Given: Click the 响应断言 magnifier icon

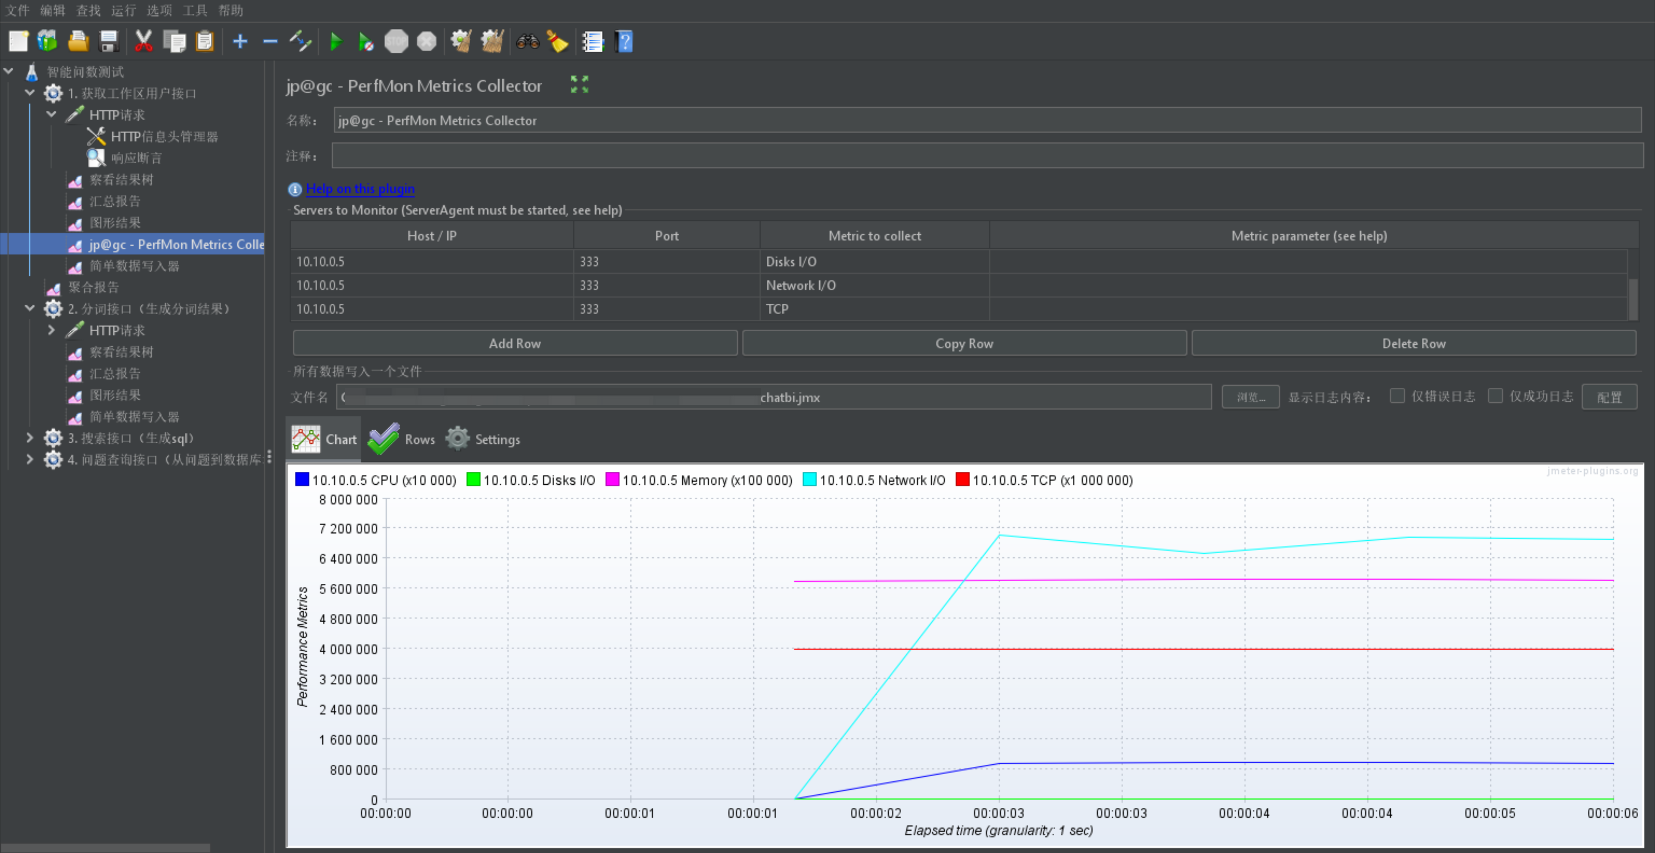Looking at the screenshot, I should [96, 157].
